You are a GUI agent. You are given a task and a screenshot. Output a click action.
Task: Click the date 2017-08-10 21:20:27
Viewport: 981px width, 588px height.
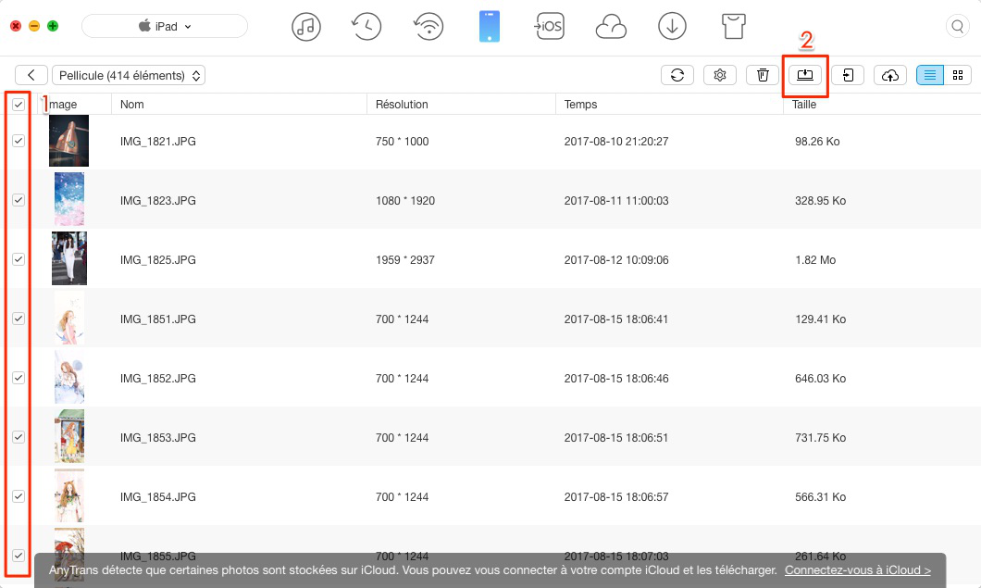tap(616, 142)
